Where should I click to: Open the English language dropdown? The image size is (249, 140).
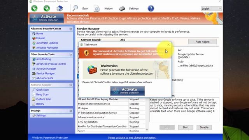[x=211, y=9]
